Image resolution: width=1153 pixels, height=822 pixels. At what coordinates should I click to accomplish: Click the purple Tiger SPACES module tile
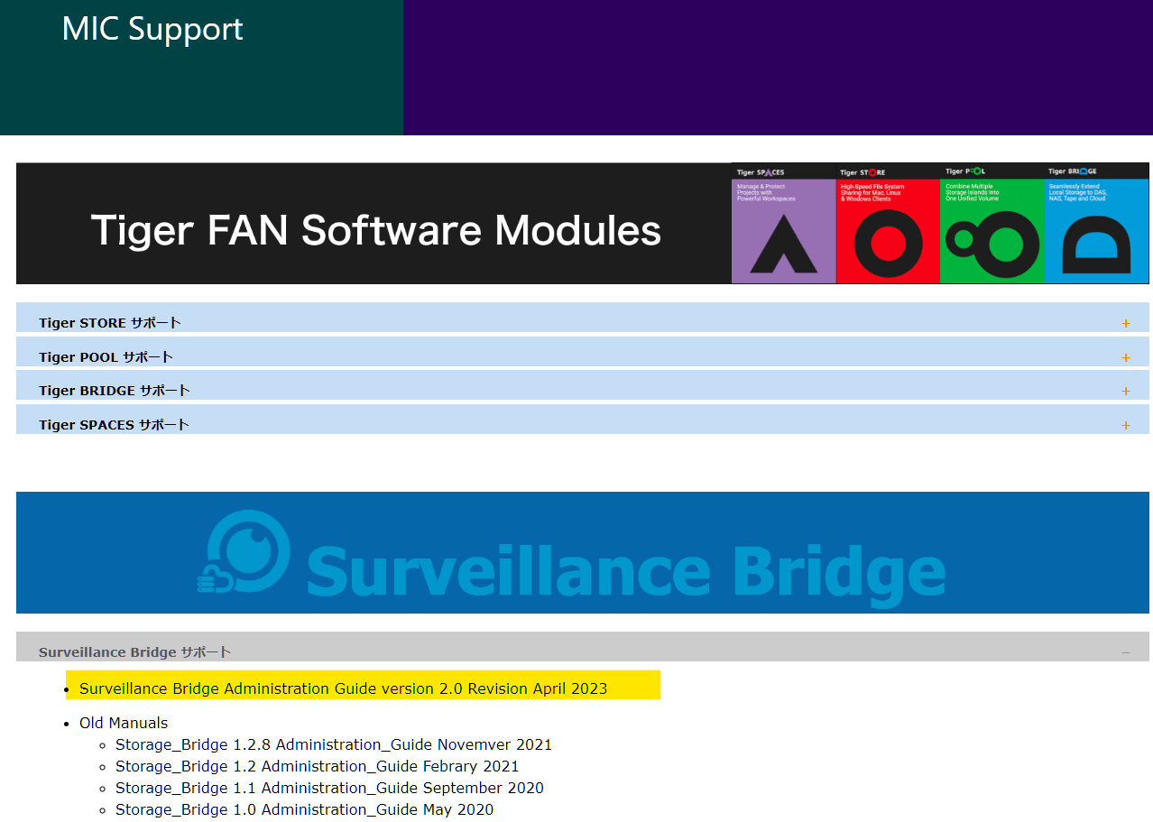[x=784, y=224]
